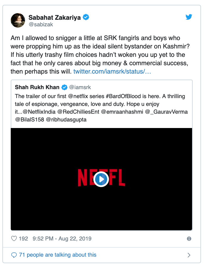The width and height of the screenshot is (204, 268).
Task: Open the @sabizak handle
Action: tap(41, 25)
